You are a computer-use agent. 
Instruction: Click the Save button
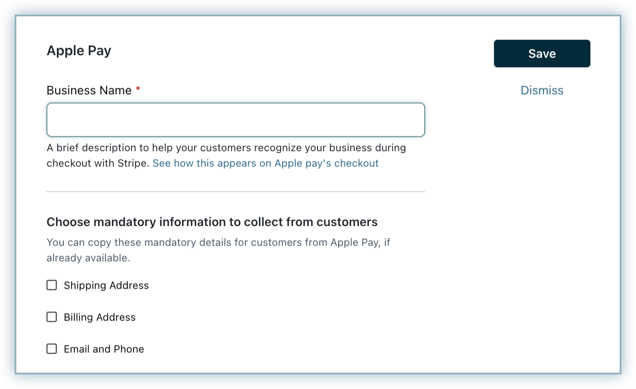542,53
